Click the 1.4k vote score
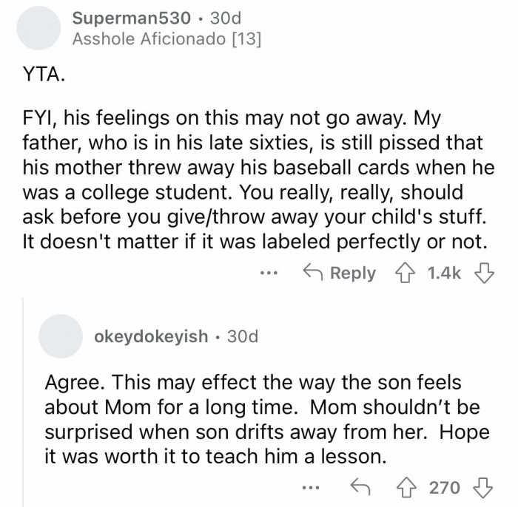518x507 pixels. [445, 273]
